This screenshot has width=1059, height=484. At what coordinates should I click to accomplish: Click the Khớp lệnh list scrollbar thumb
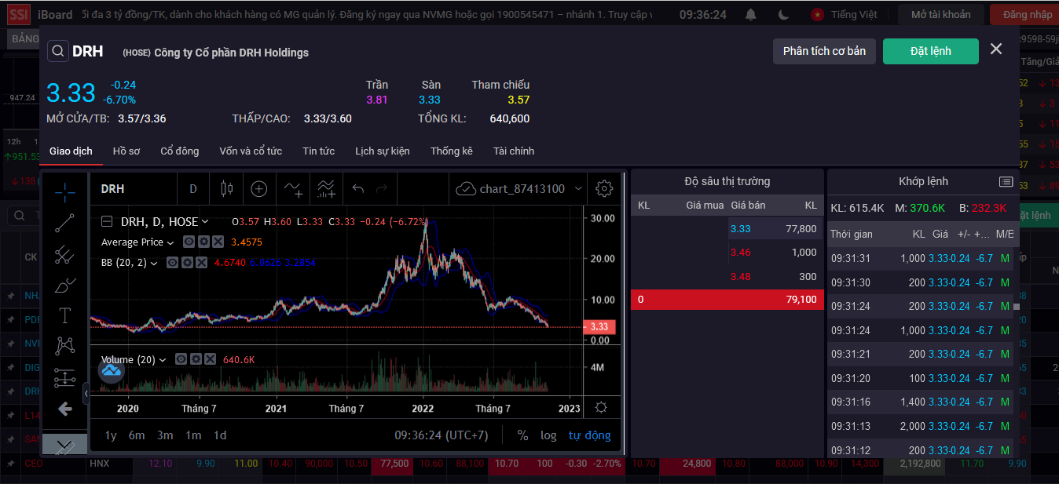pyautogui.click(x=1017, y=307)
